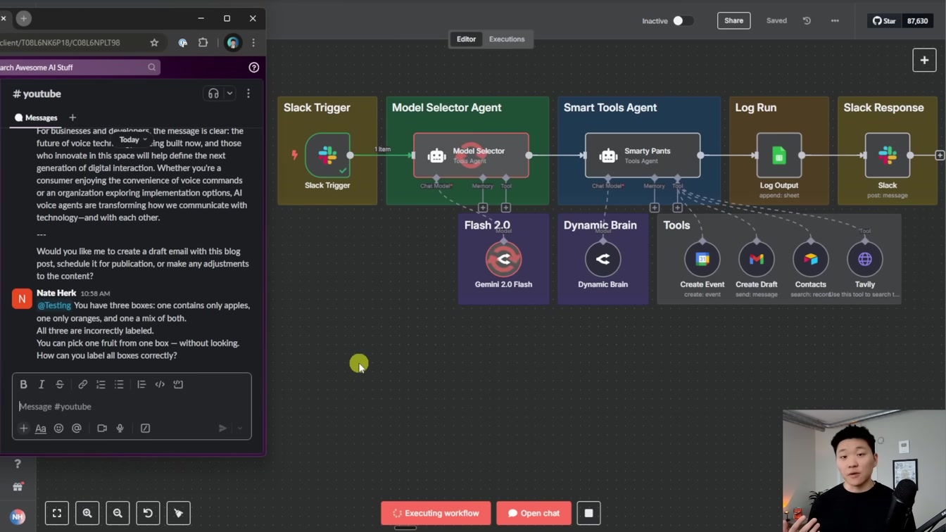Record a video clip in Slack
The height and width of the screenshot is (532, 946).
coord(102,428)
